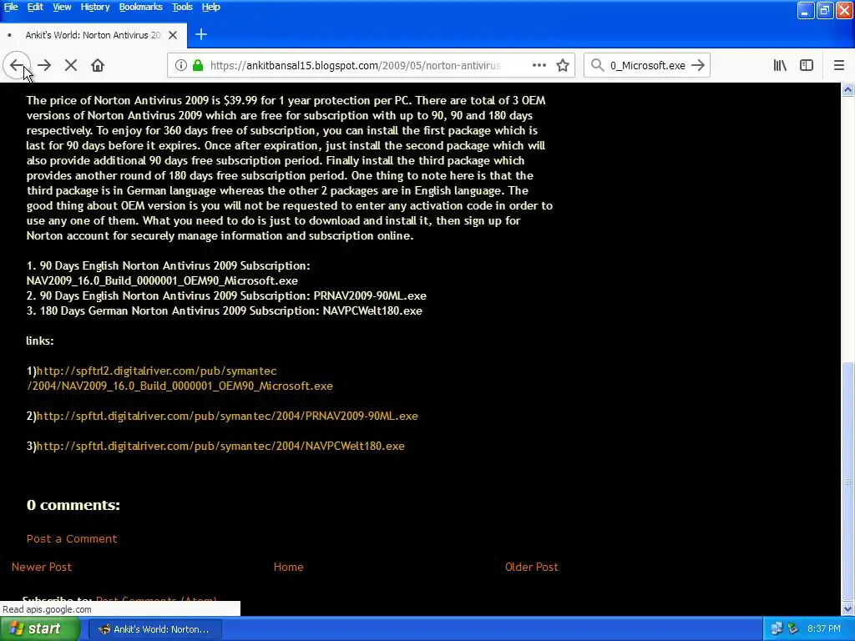Click the search box with 0_Microsoft.exe
The height and width of the screenshot is (641, 855).
[647, 65]
